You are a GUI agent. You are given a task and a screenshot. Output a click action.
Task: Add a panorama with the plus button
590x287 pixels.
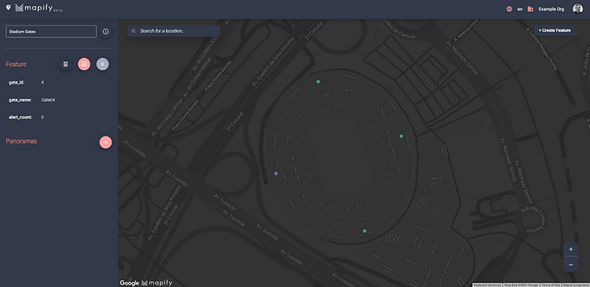tap(106, 142)
